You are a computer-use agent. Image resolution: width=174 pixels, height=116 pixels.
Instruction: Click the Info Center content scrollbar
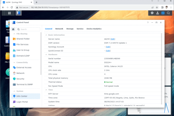coord(162,69)
